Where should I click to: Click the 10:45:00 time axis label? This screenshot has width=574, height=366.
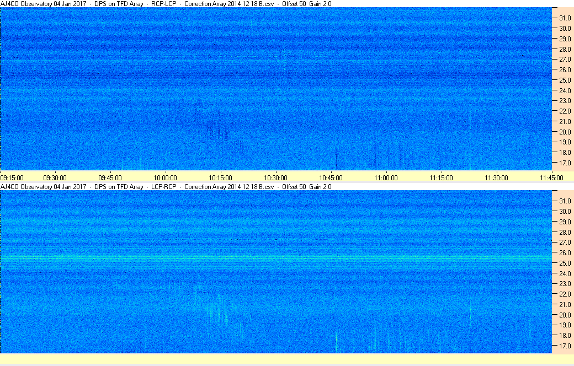click(331, 177)
